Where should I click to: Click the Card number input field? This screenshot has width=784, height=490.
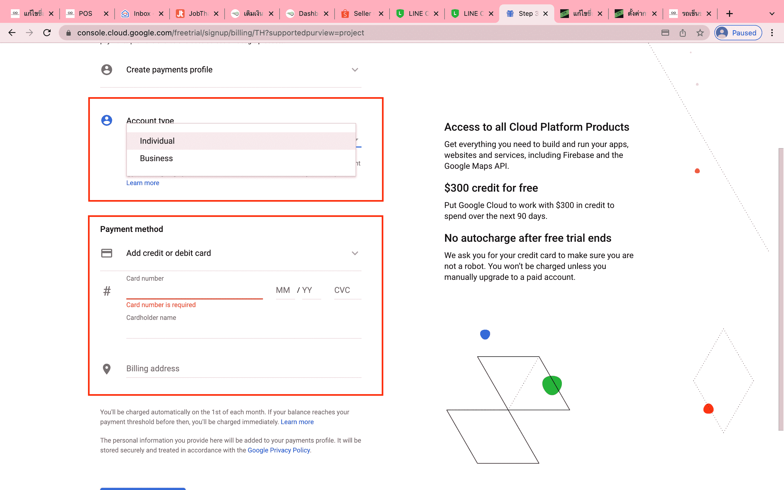coord(194,290)
